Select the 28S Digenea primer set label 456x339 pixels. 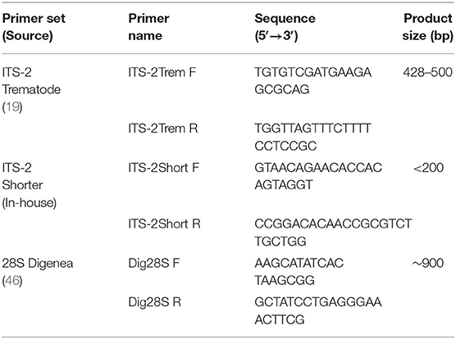point(38,263)
